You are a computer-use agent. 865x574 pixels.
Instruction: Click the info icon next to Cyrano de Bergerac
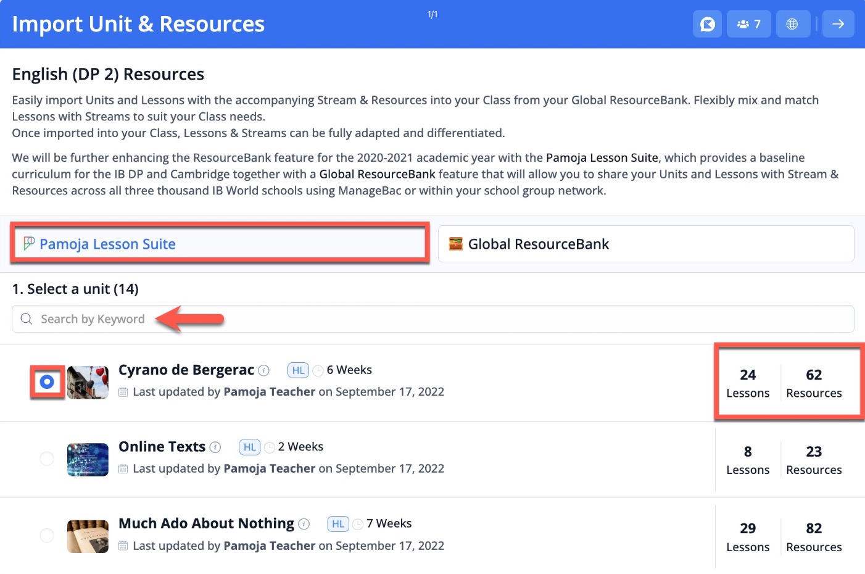pos(264,370)
